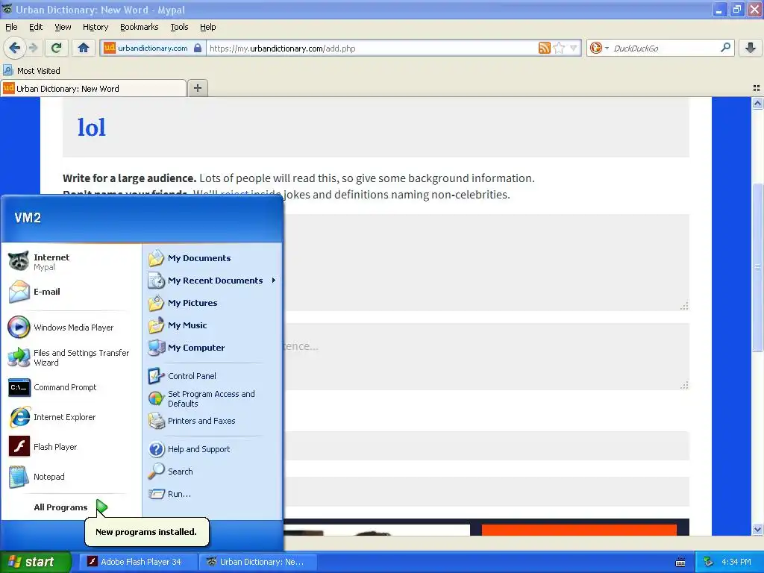764x573 pixels.
Task: Click the New programs installed balloon
Action: point(147,532)
